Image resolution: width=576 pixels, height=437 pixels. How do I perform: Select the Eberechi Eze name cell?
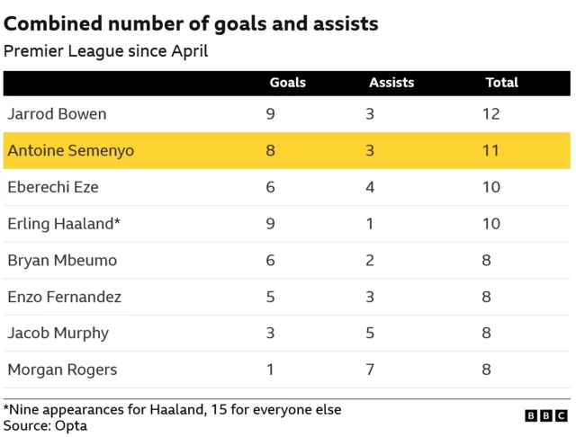point(53,187)
